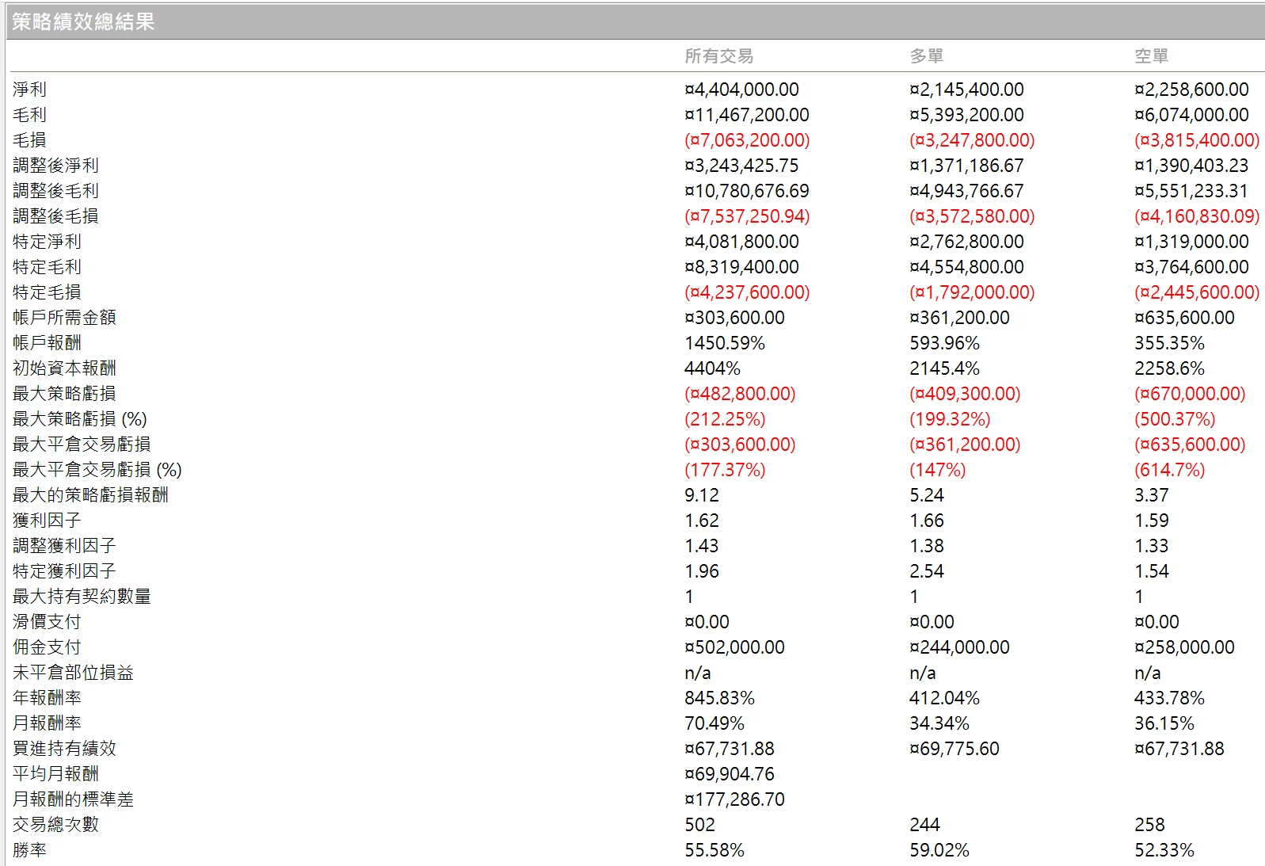Screen dimensions: 1265x866
Task: Select initial capital return 4404%
Action: [x=712, y=368]
